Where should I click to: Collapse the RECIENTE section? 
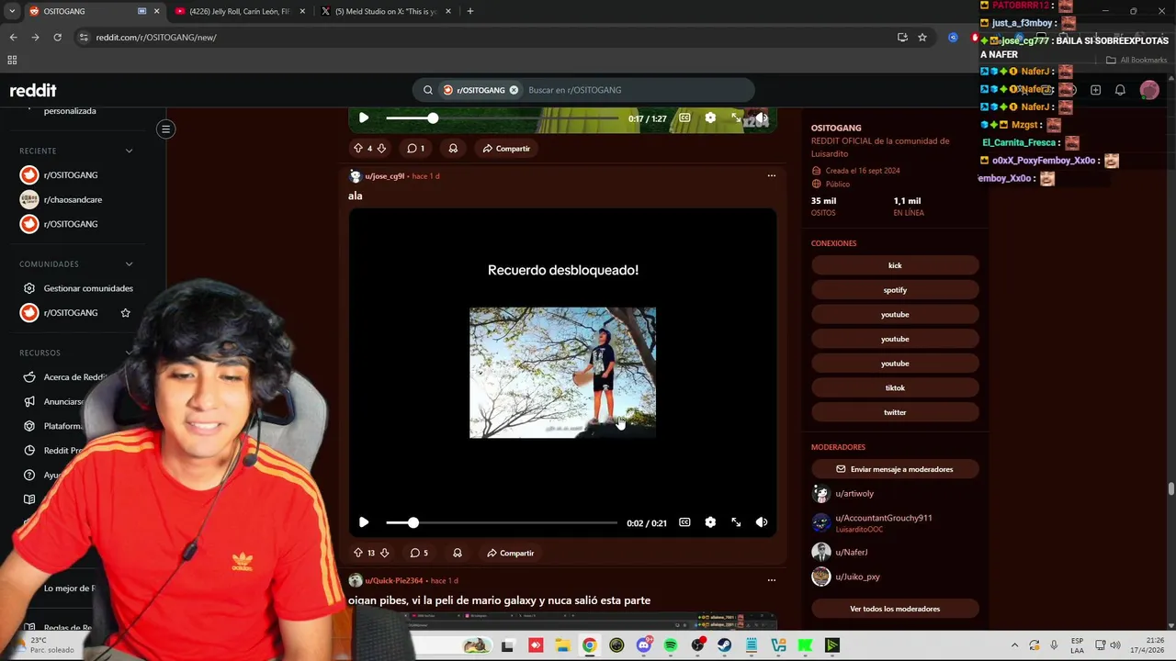pyautogui.click(x=129, y=151)
